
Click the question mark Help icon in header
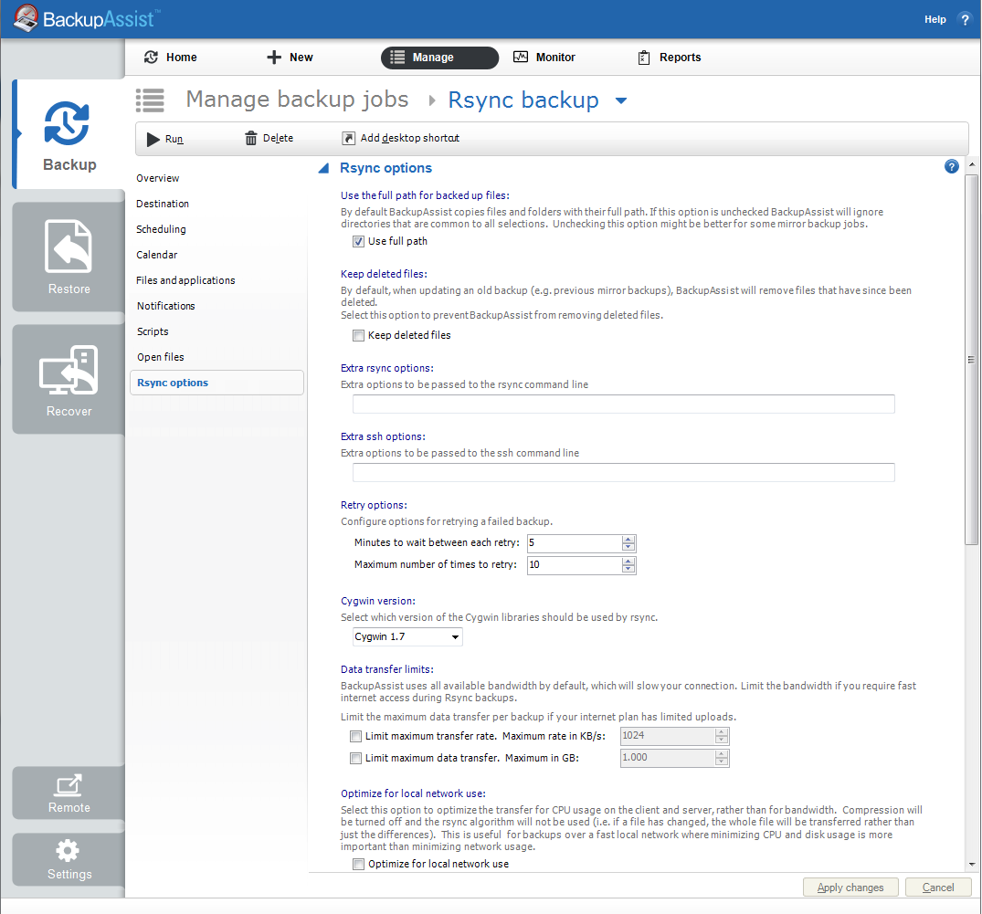tap(965, 19)
